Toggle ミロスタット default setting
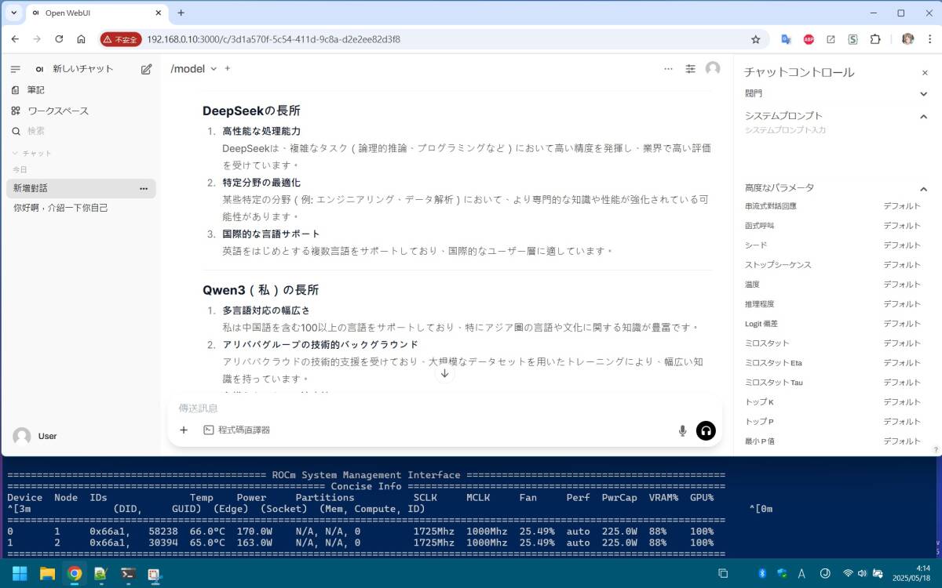The image size is (942, 588). pyautogui.click(x=902, y=343)
